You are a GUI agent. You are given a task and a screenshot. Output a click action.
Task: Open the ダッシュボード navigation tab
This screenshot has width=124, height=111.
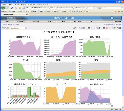(x=21, y=22)
